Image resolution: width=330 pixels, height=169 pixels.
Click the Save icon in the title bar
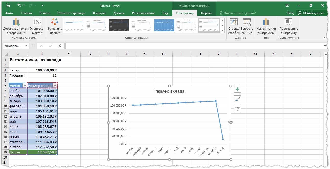click(8, 5)
